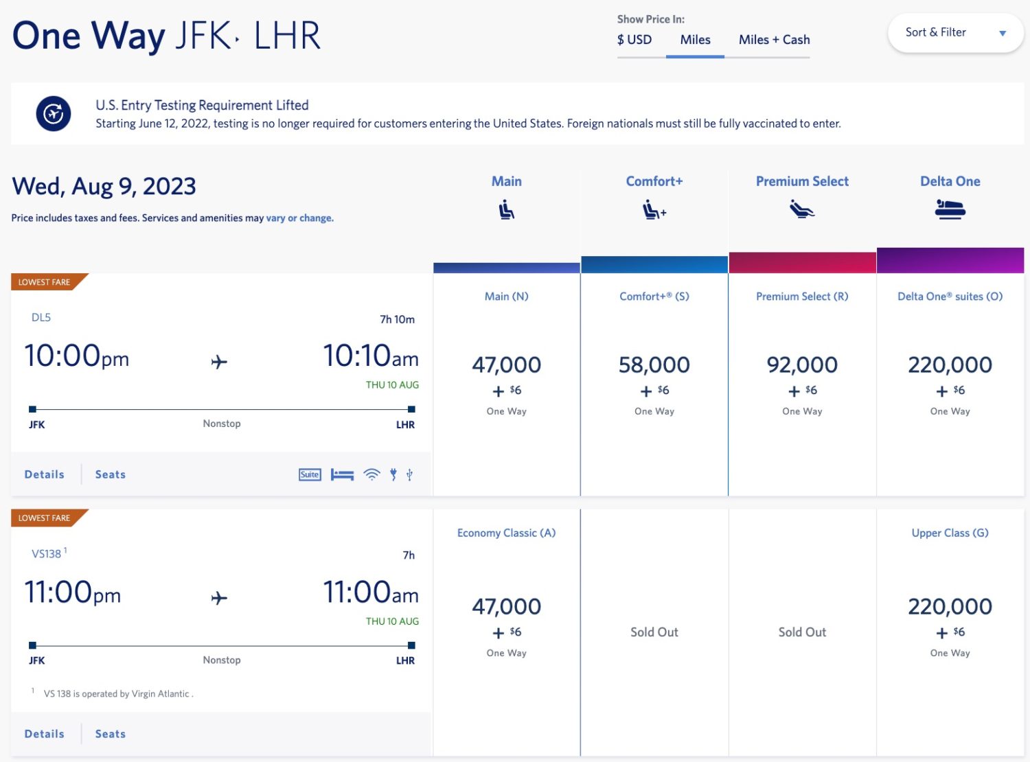The image size is (1030, 762).
Task: Click the Delta One lie-flat bed icon
Action: point(950,209)
